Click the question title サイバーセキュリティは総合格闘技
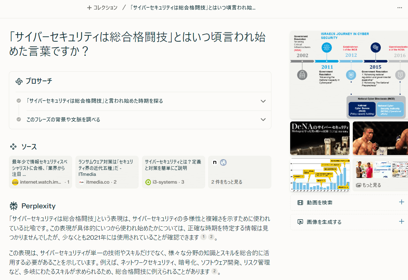 click(137, 44)
